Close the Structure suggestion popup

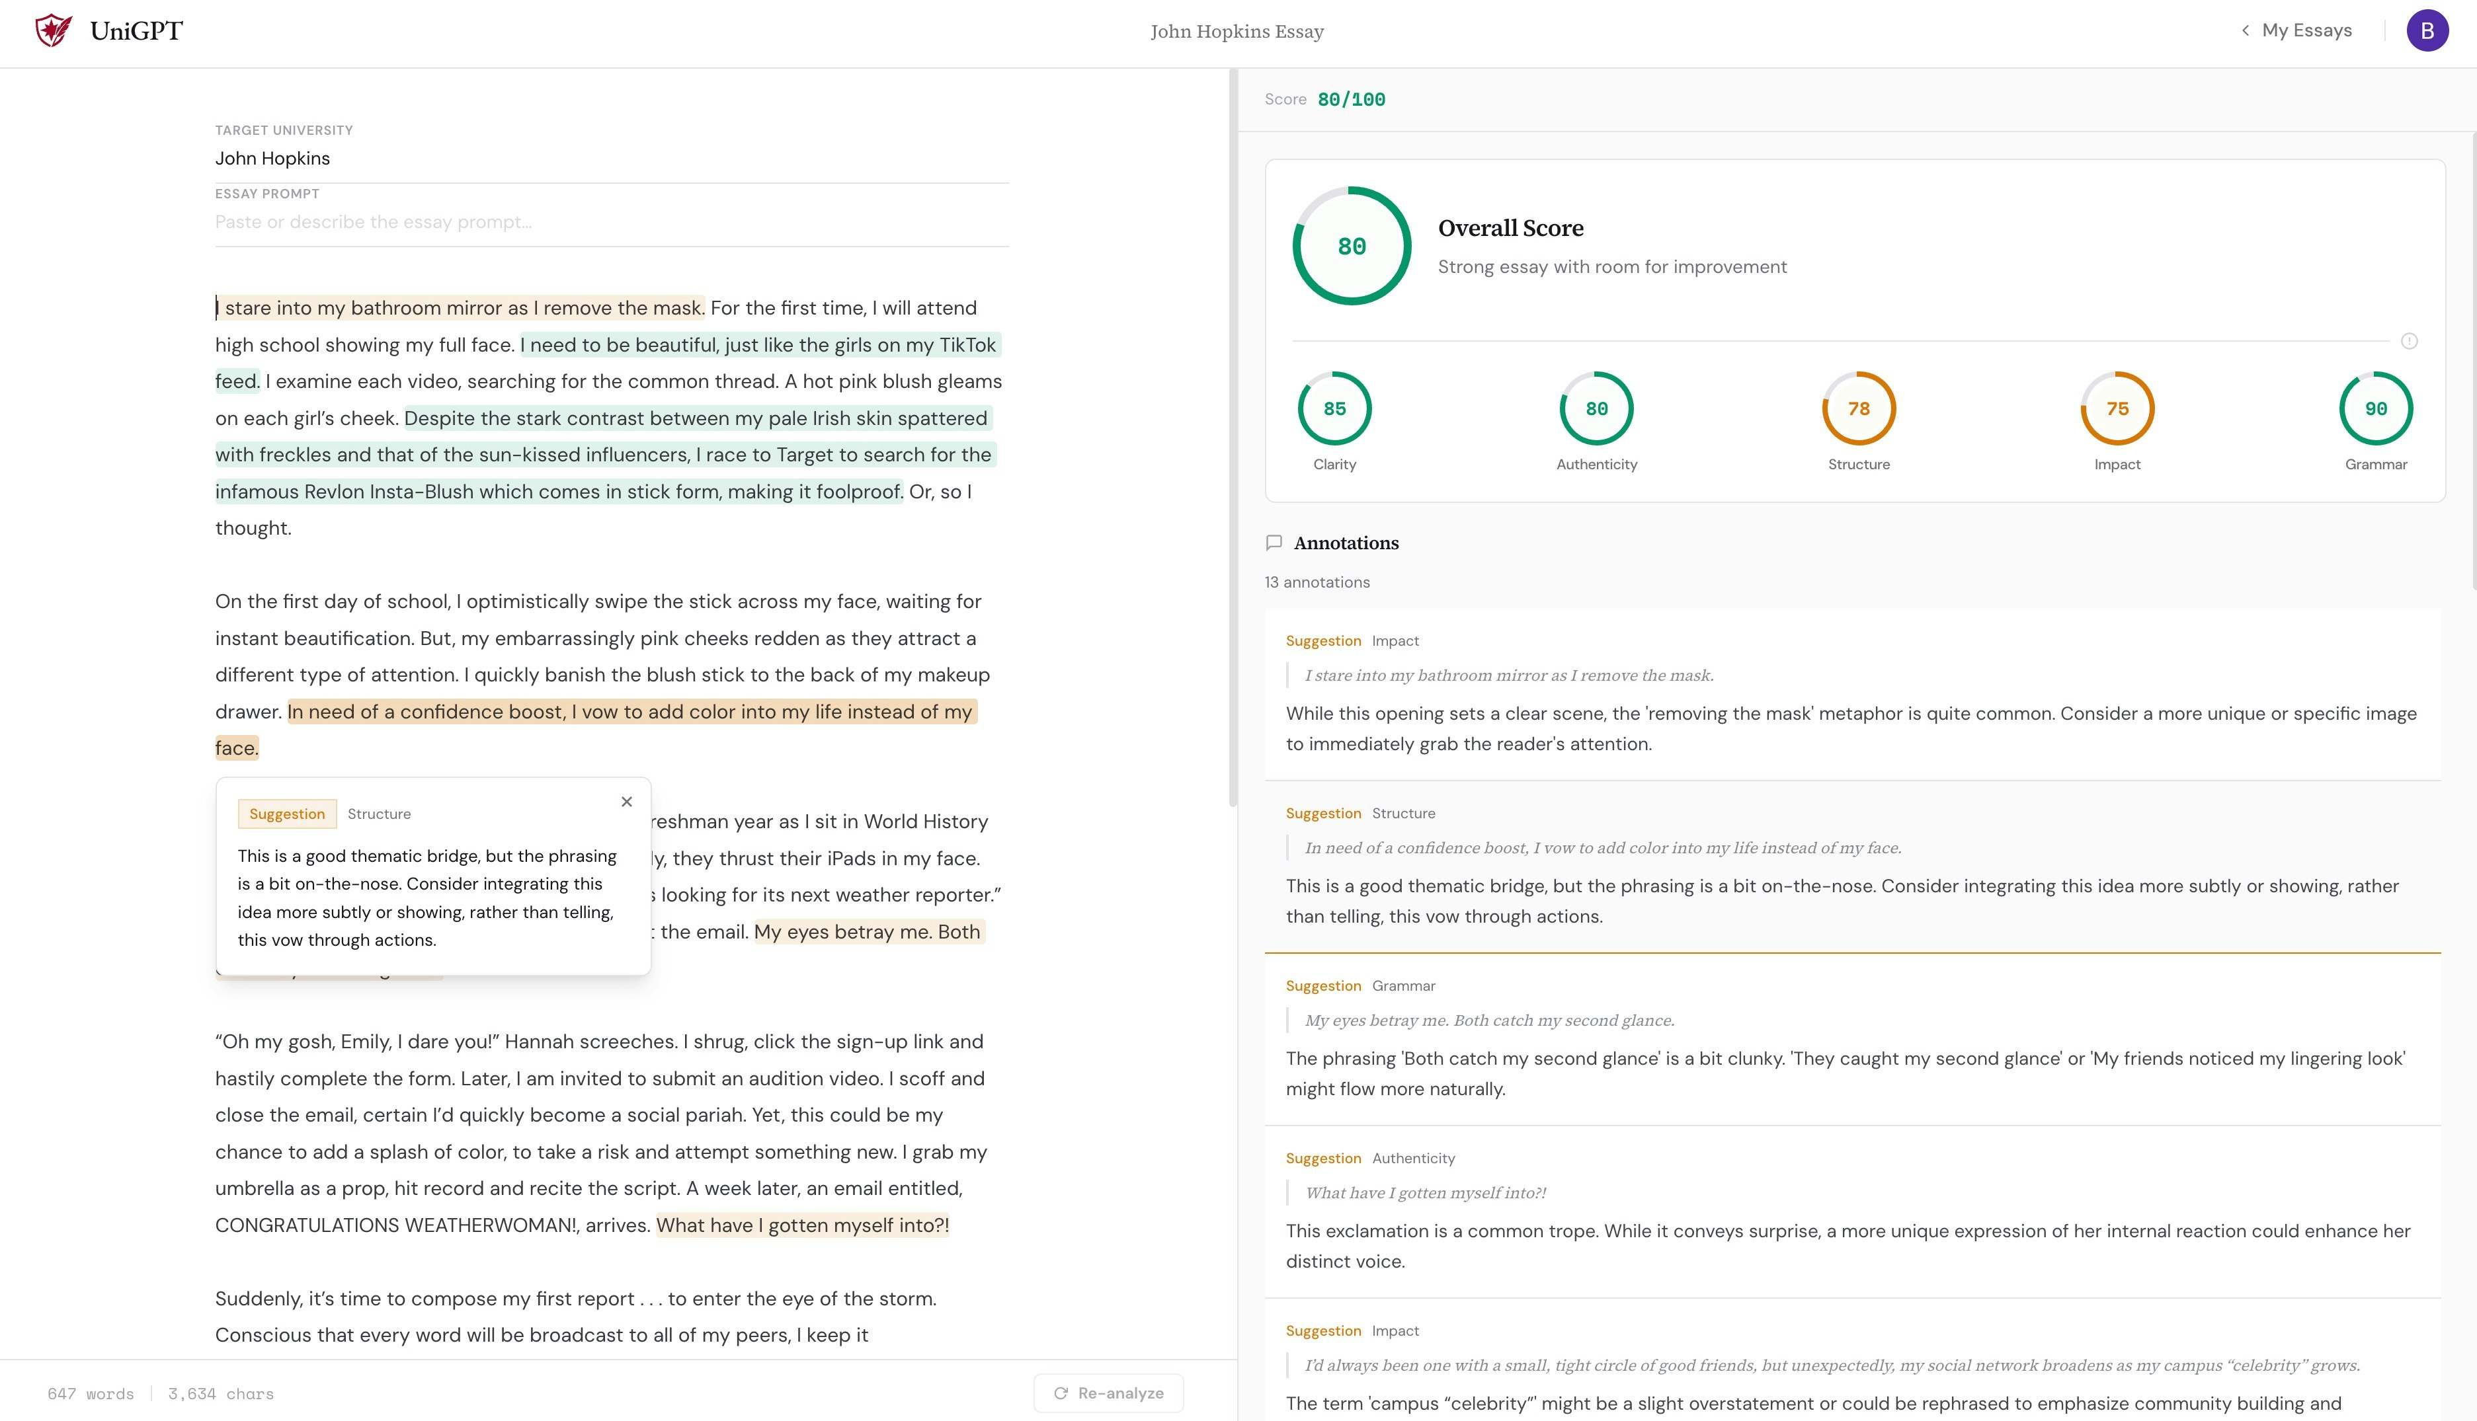[x=627, y=801]
